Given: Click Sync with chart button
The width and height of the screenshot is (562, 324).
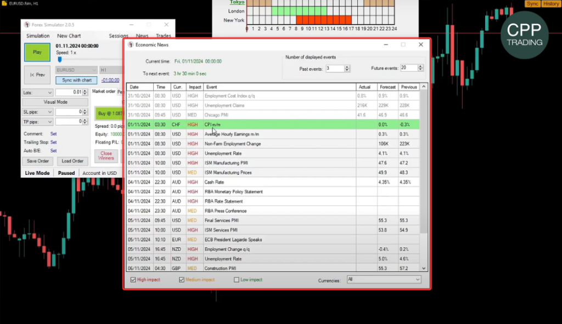Looking at the screenshot, I should tap(76, 80).
